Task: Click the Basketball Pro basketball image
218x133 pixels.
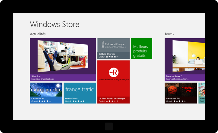Action: pyautogui.click(x=172, y=90)
